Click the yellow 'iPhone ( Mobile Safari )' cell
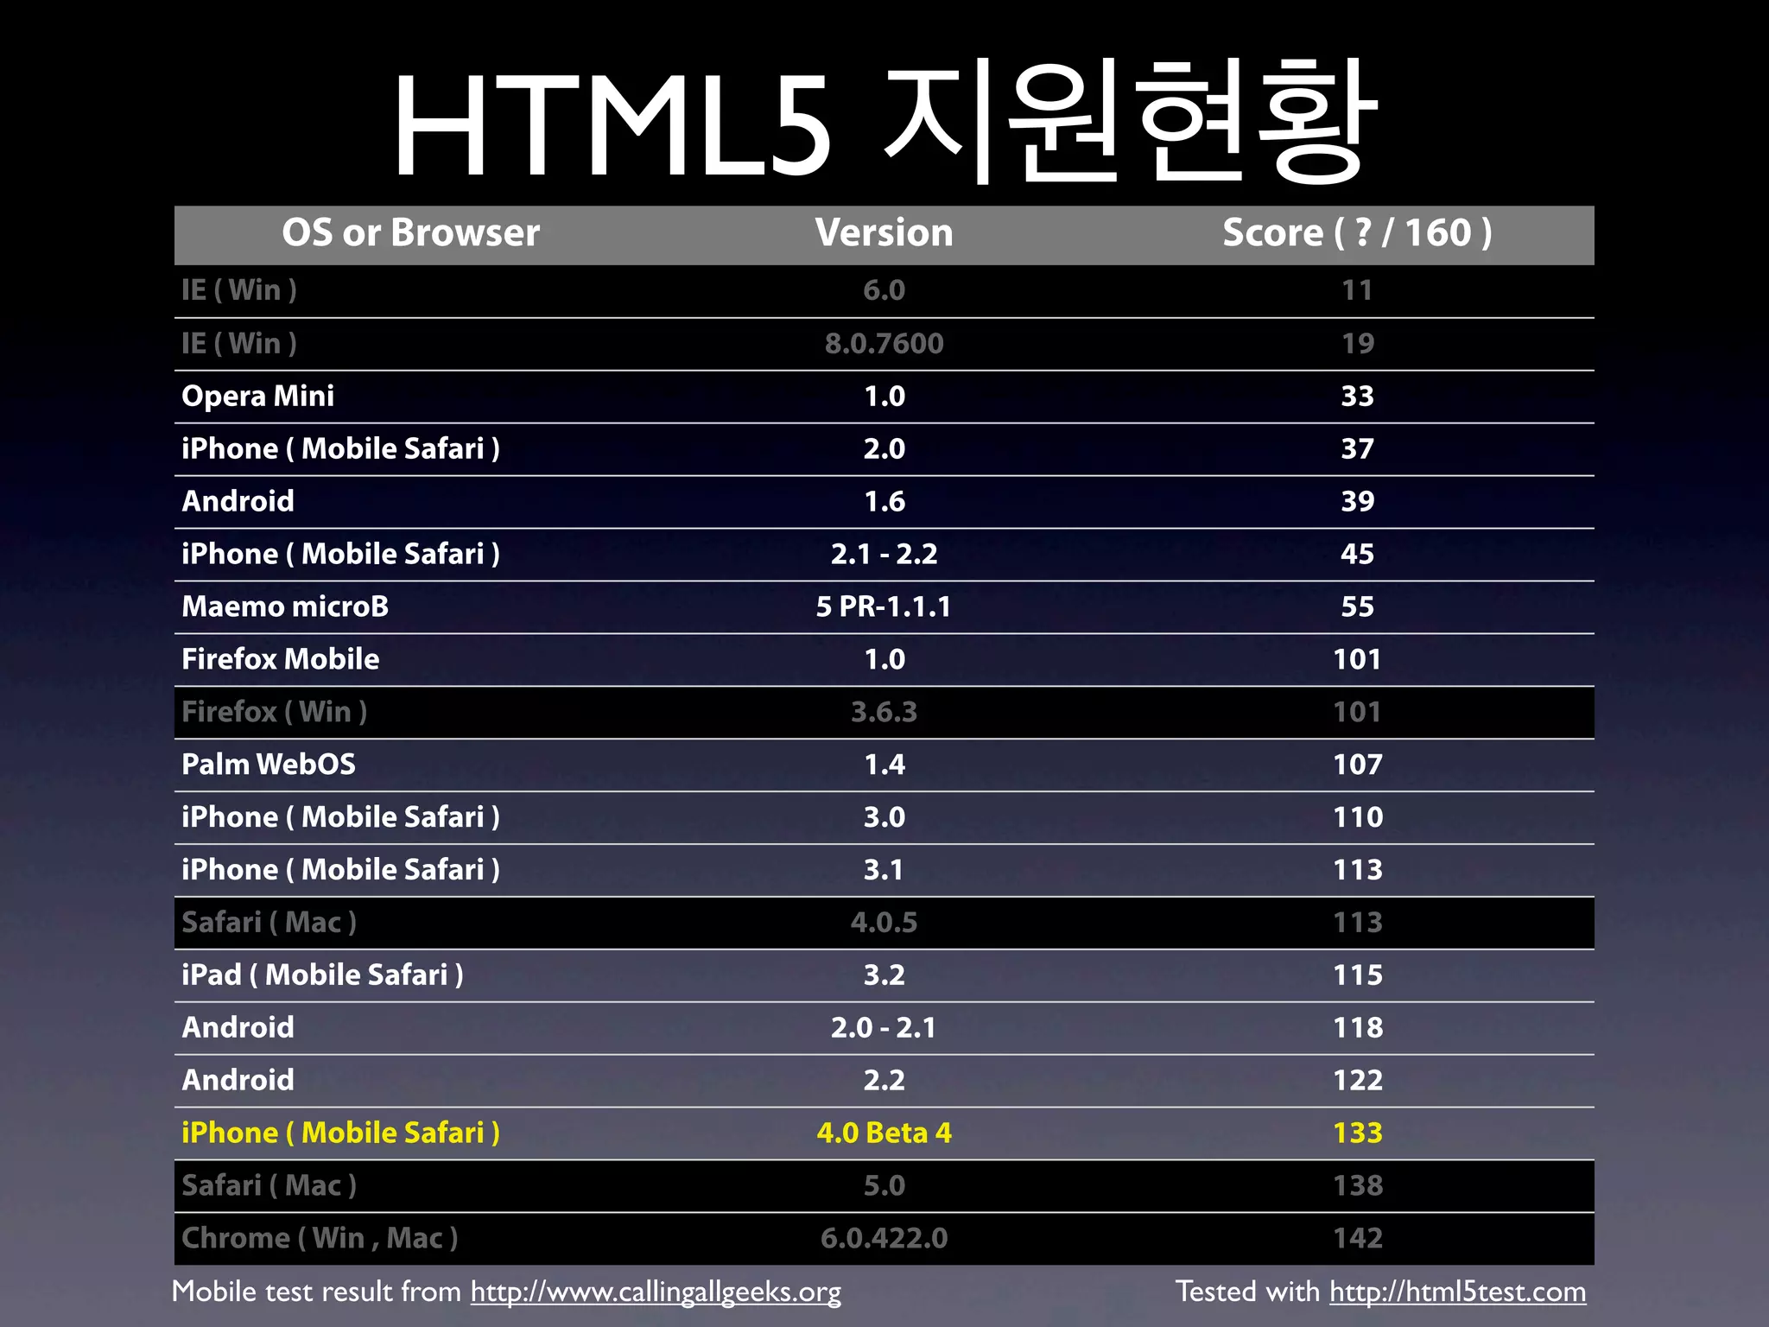 pyautogui.click(x=340, y=1133)
